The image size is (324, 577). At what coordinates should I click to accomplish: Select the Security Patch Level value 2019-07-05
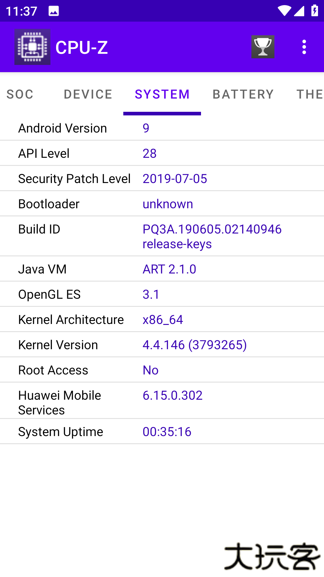175,179
